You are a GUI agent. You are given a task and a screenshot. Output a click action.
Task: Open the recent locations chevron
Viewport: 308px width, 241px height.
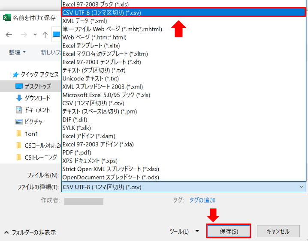(35, 35)
